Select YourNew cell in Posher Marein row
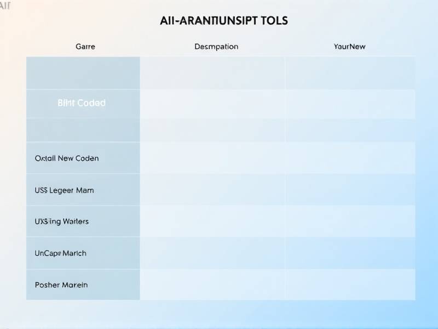Screen dimensions: 438x329 point(350,285)
